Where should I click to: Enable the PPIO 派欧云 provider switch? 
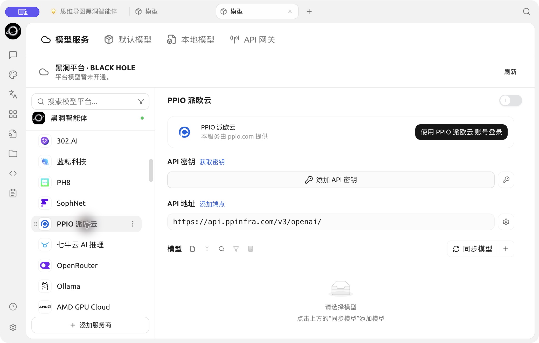(x=511, y=100)
